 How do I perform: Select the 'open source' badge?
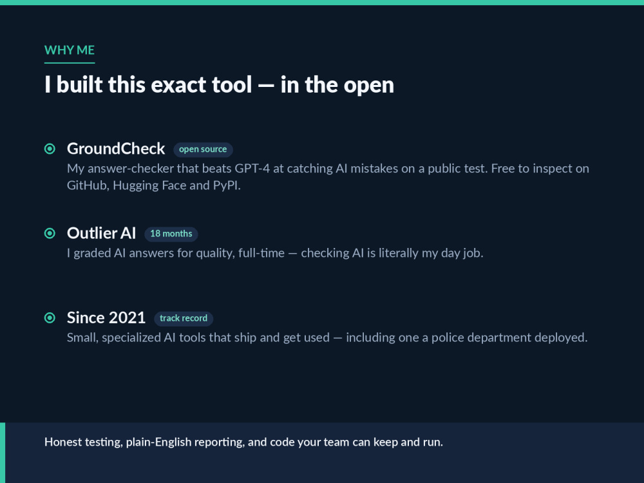[x=203, y=149]
